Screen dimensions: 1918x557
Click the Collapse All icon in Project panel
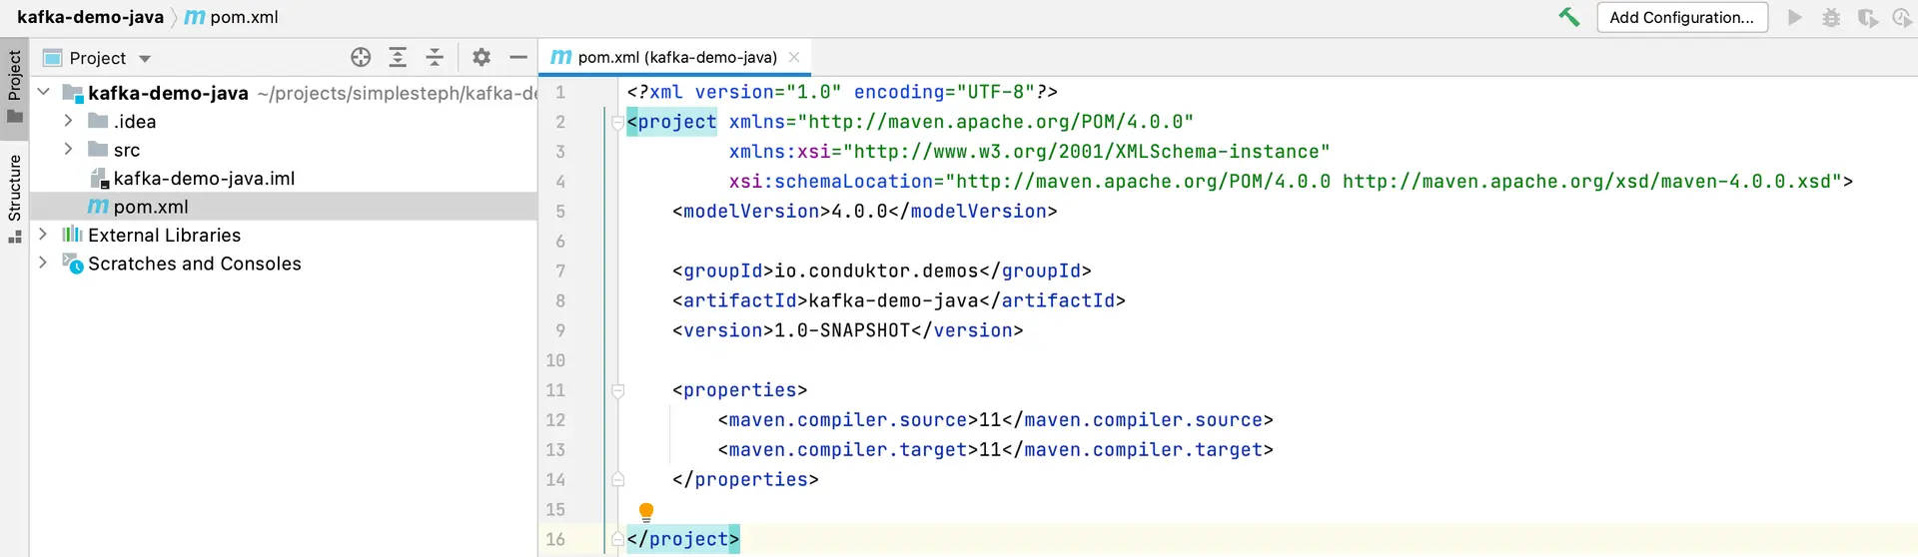[435, 57]
